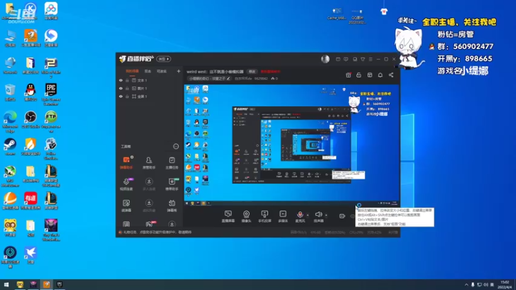Open the Epic Games Launcher desktop icon
This screenshot has height=290, width=516.
(x=51, y=94)
